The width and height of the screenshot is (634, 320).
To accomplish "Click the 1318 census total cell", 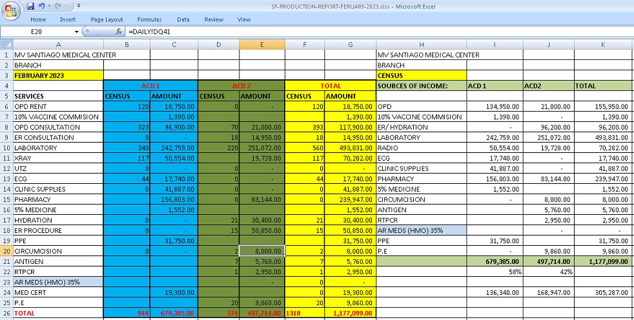I will coord(305,313).
